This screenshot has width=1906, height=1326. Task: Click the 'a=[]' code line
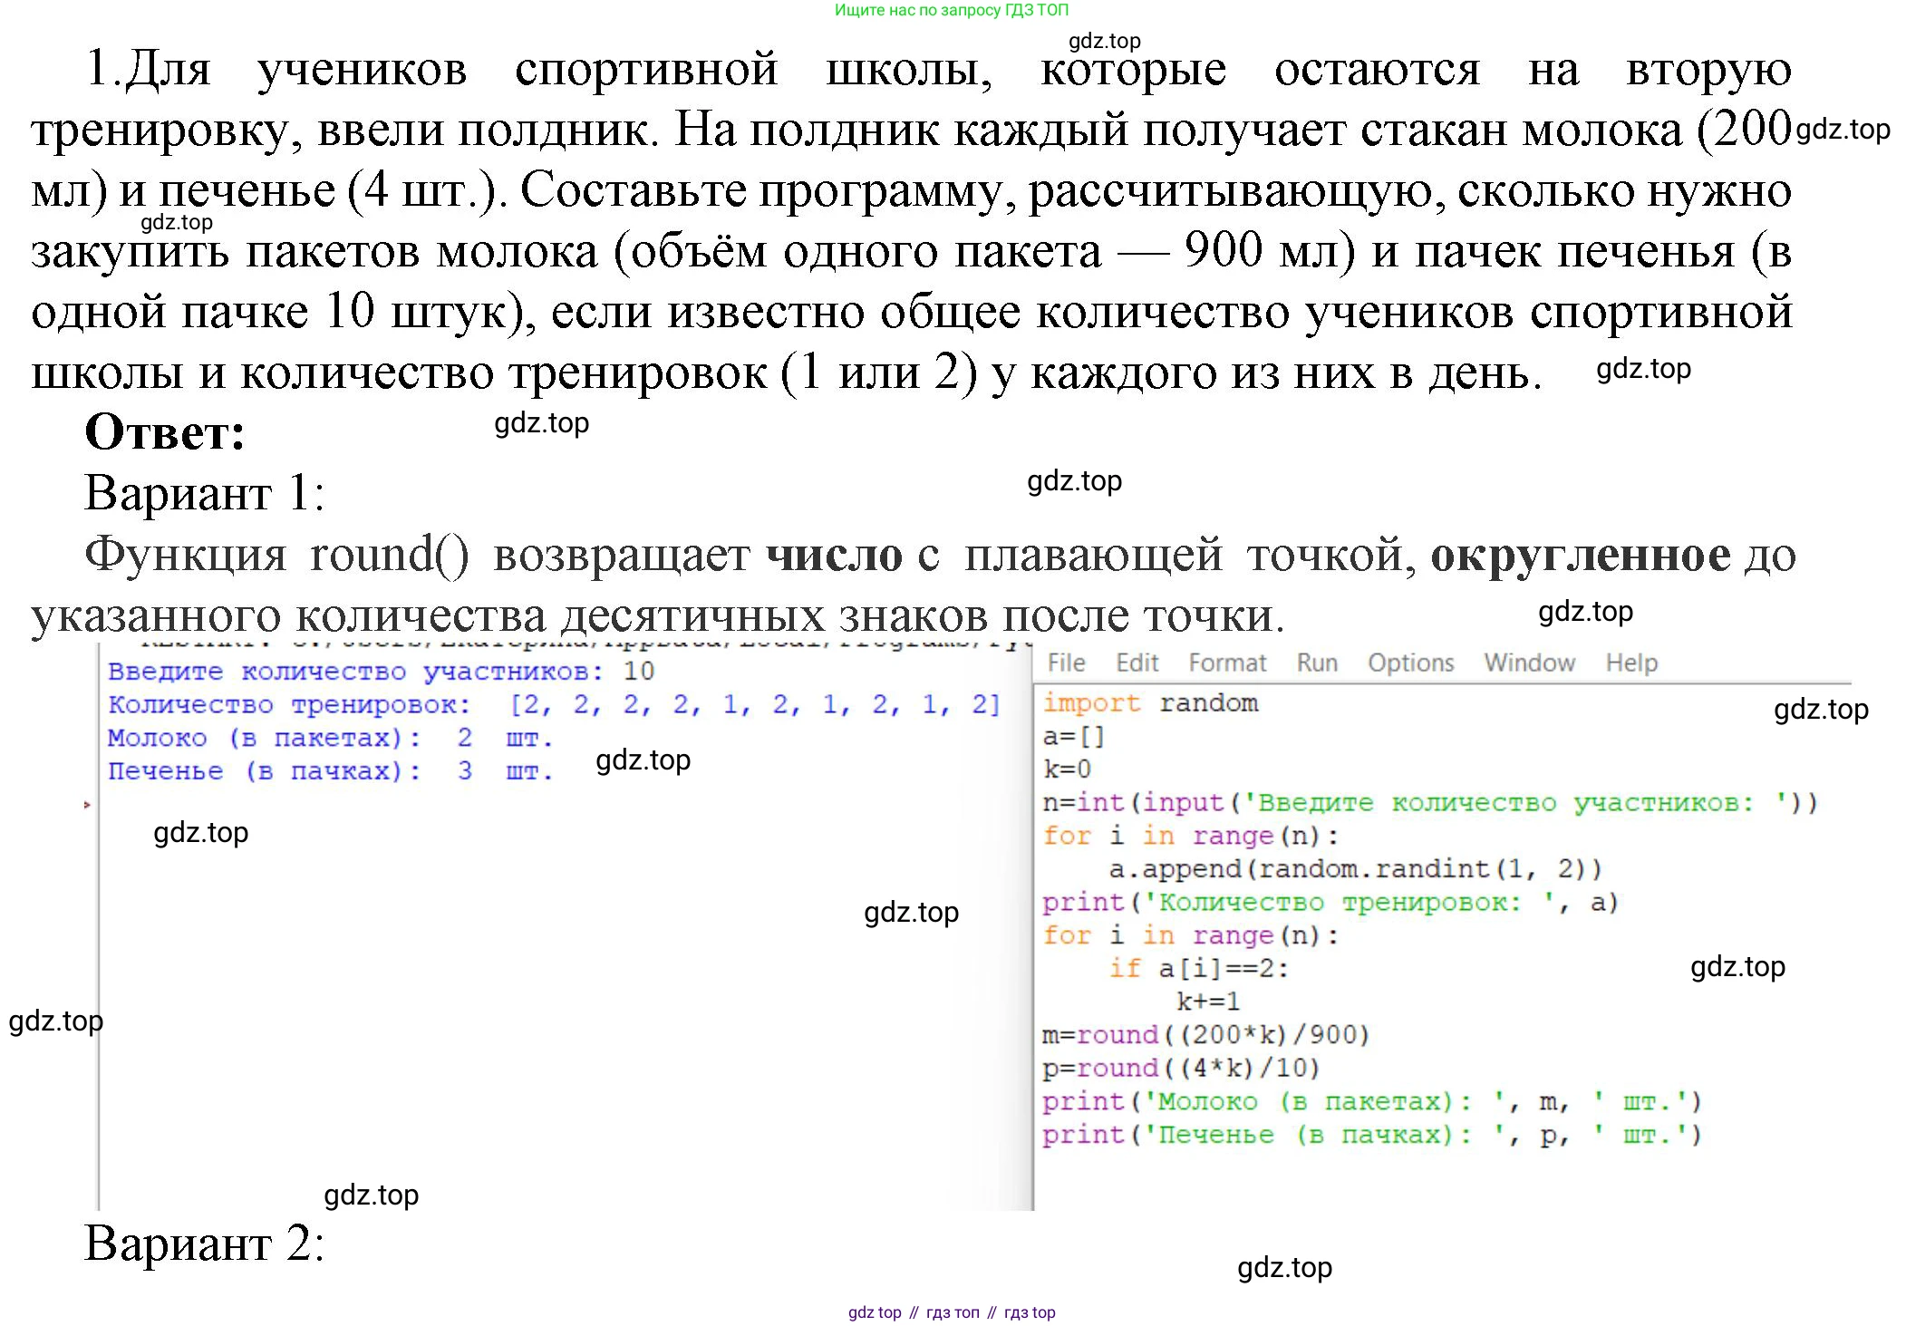1074,736
